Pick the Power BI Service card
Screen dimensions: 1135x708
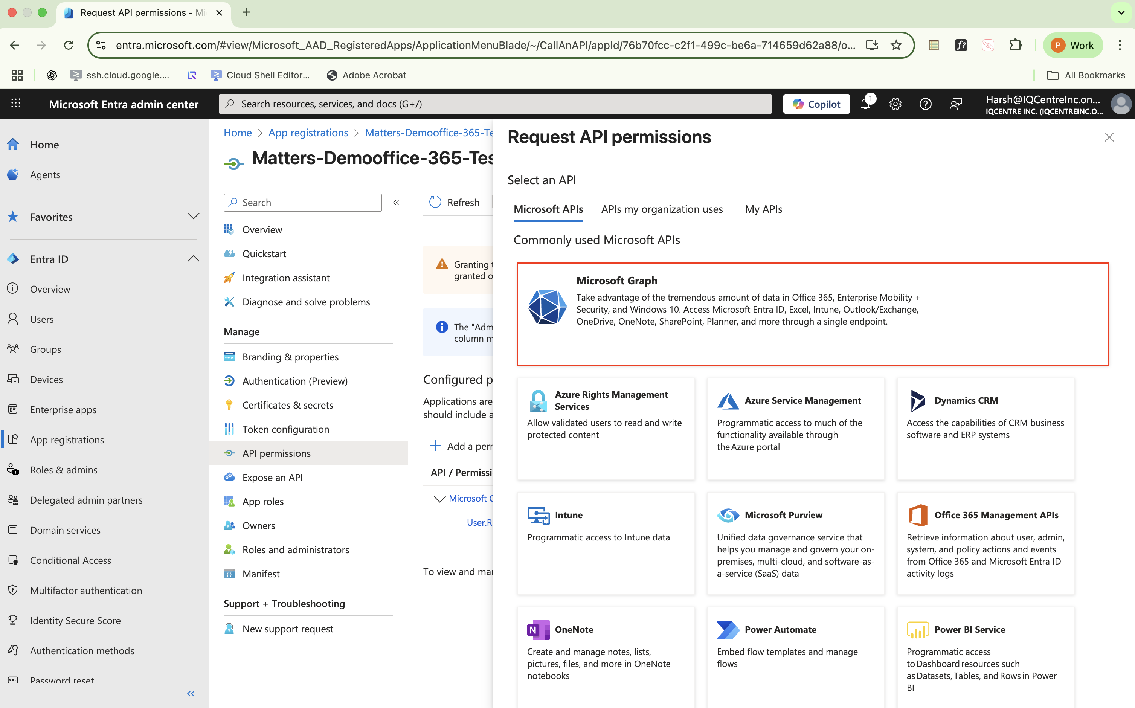point(985,658)
